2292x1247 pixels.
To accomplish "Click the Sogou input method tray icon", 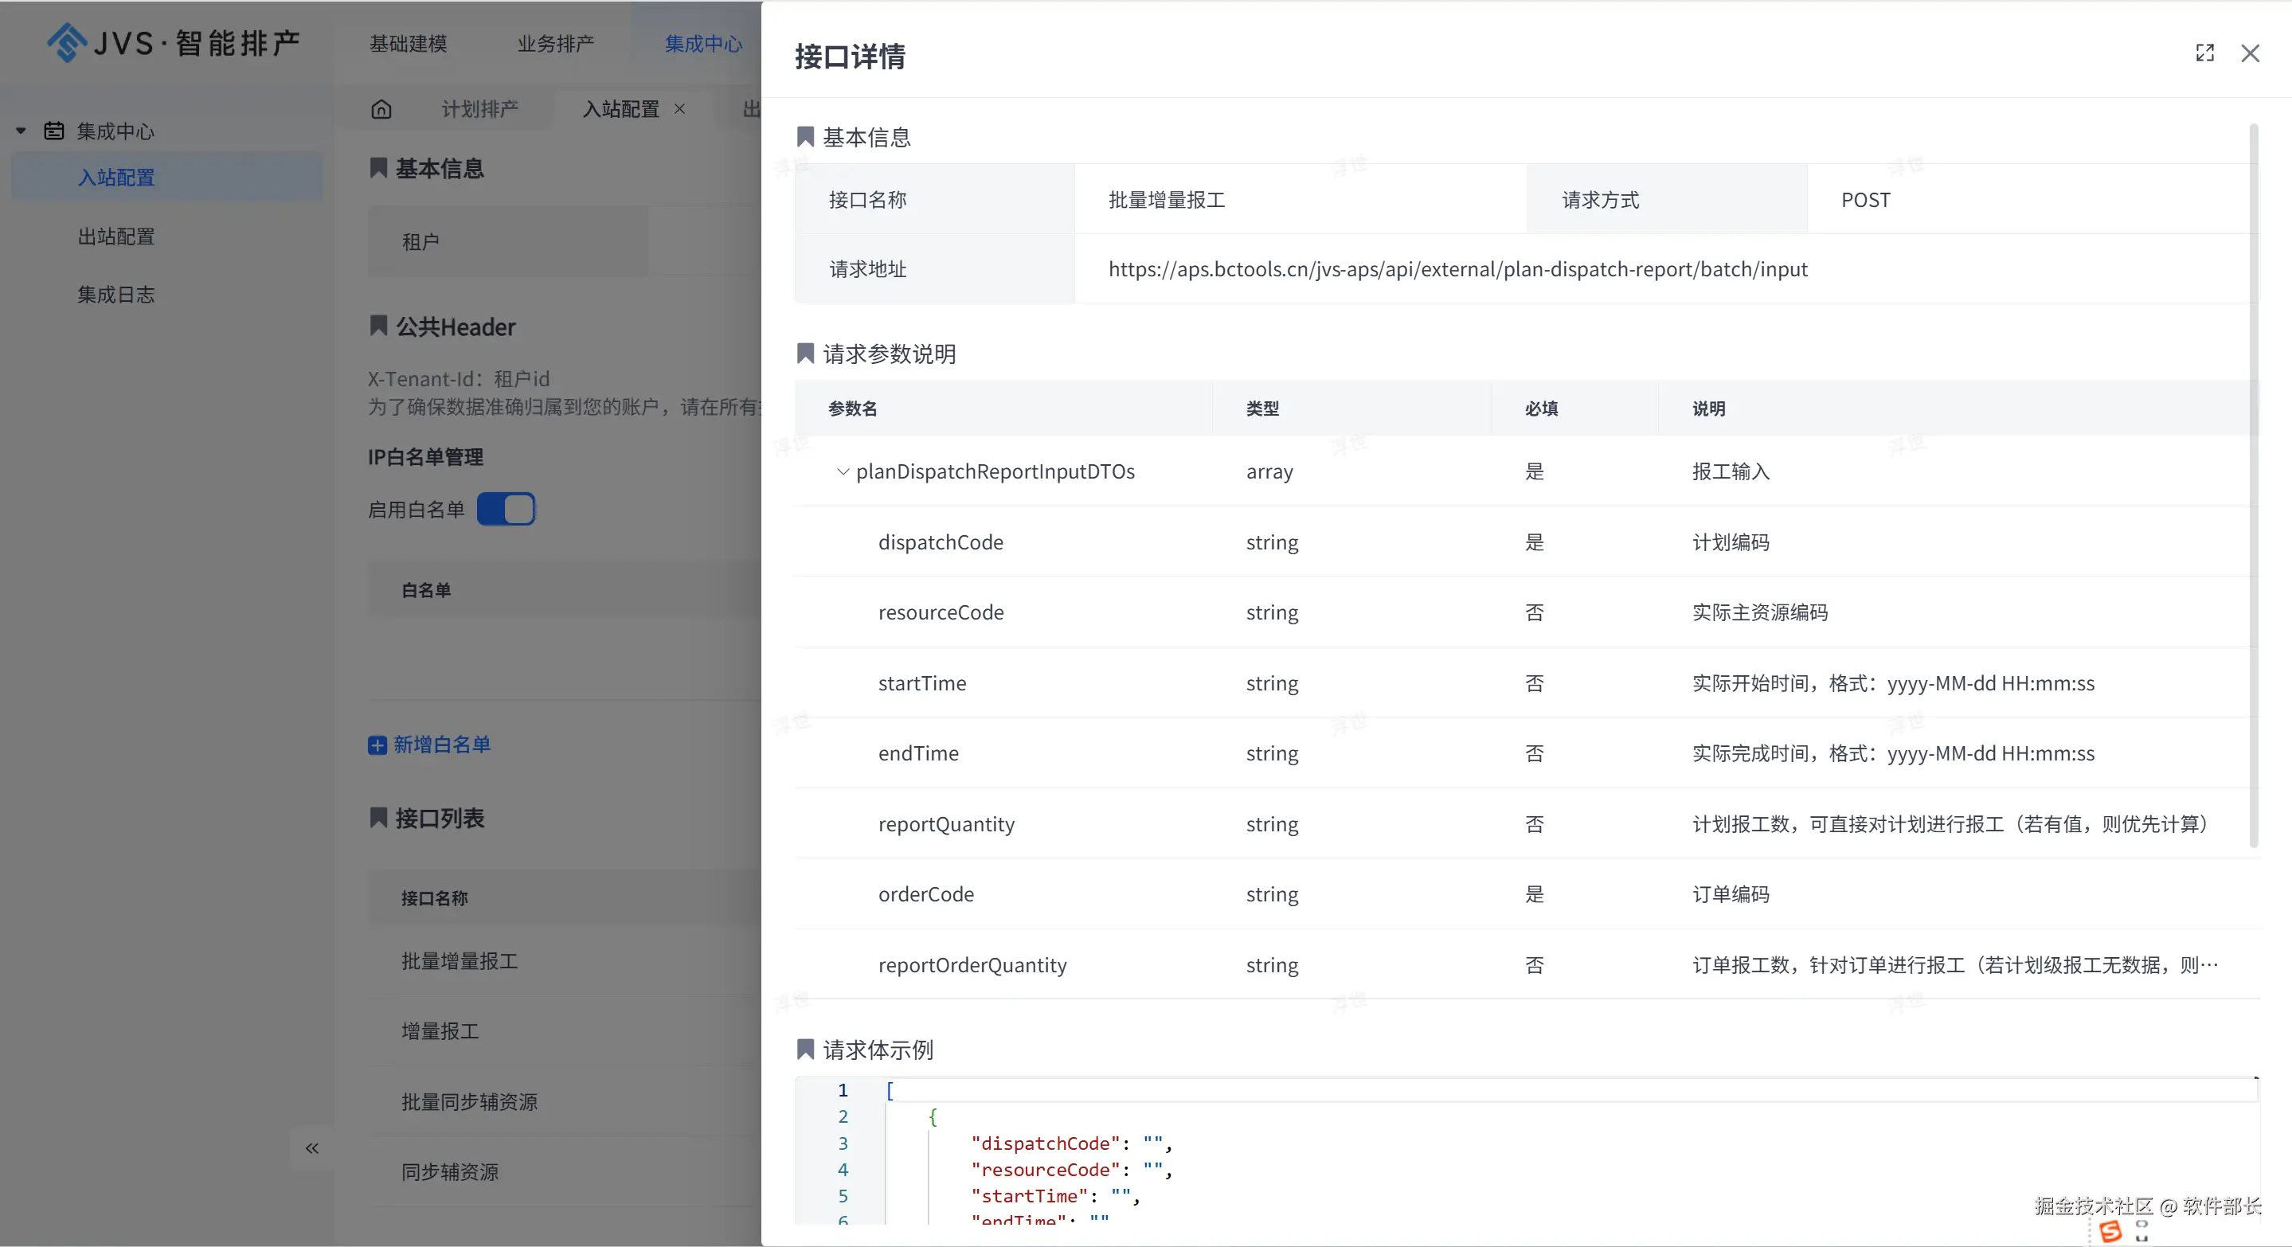I will coord(2110,1231).
